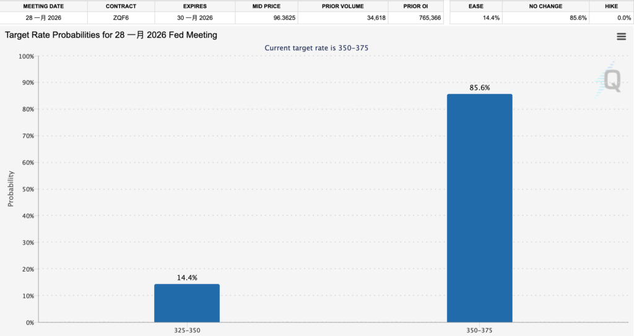Click the 85.6% label above the bar
The height and width of the screenshot is (336, 634).
coord(479,88)
